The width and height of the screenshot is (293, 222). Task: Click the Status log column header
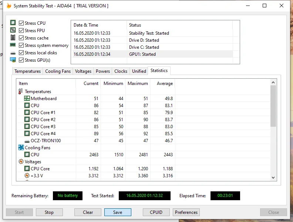click(179, 25)
